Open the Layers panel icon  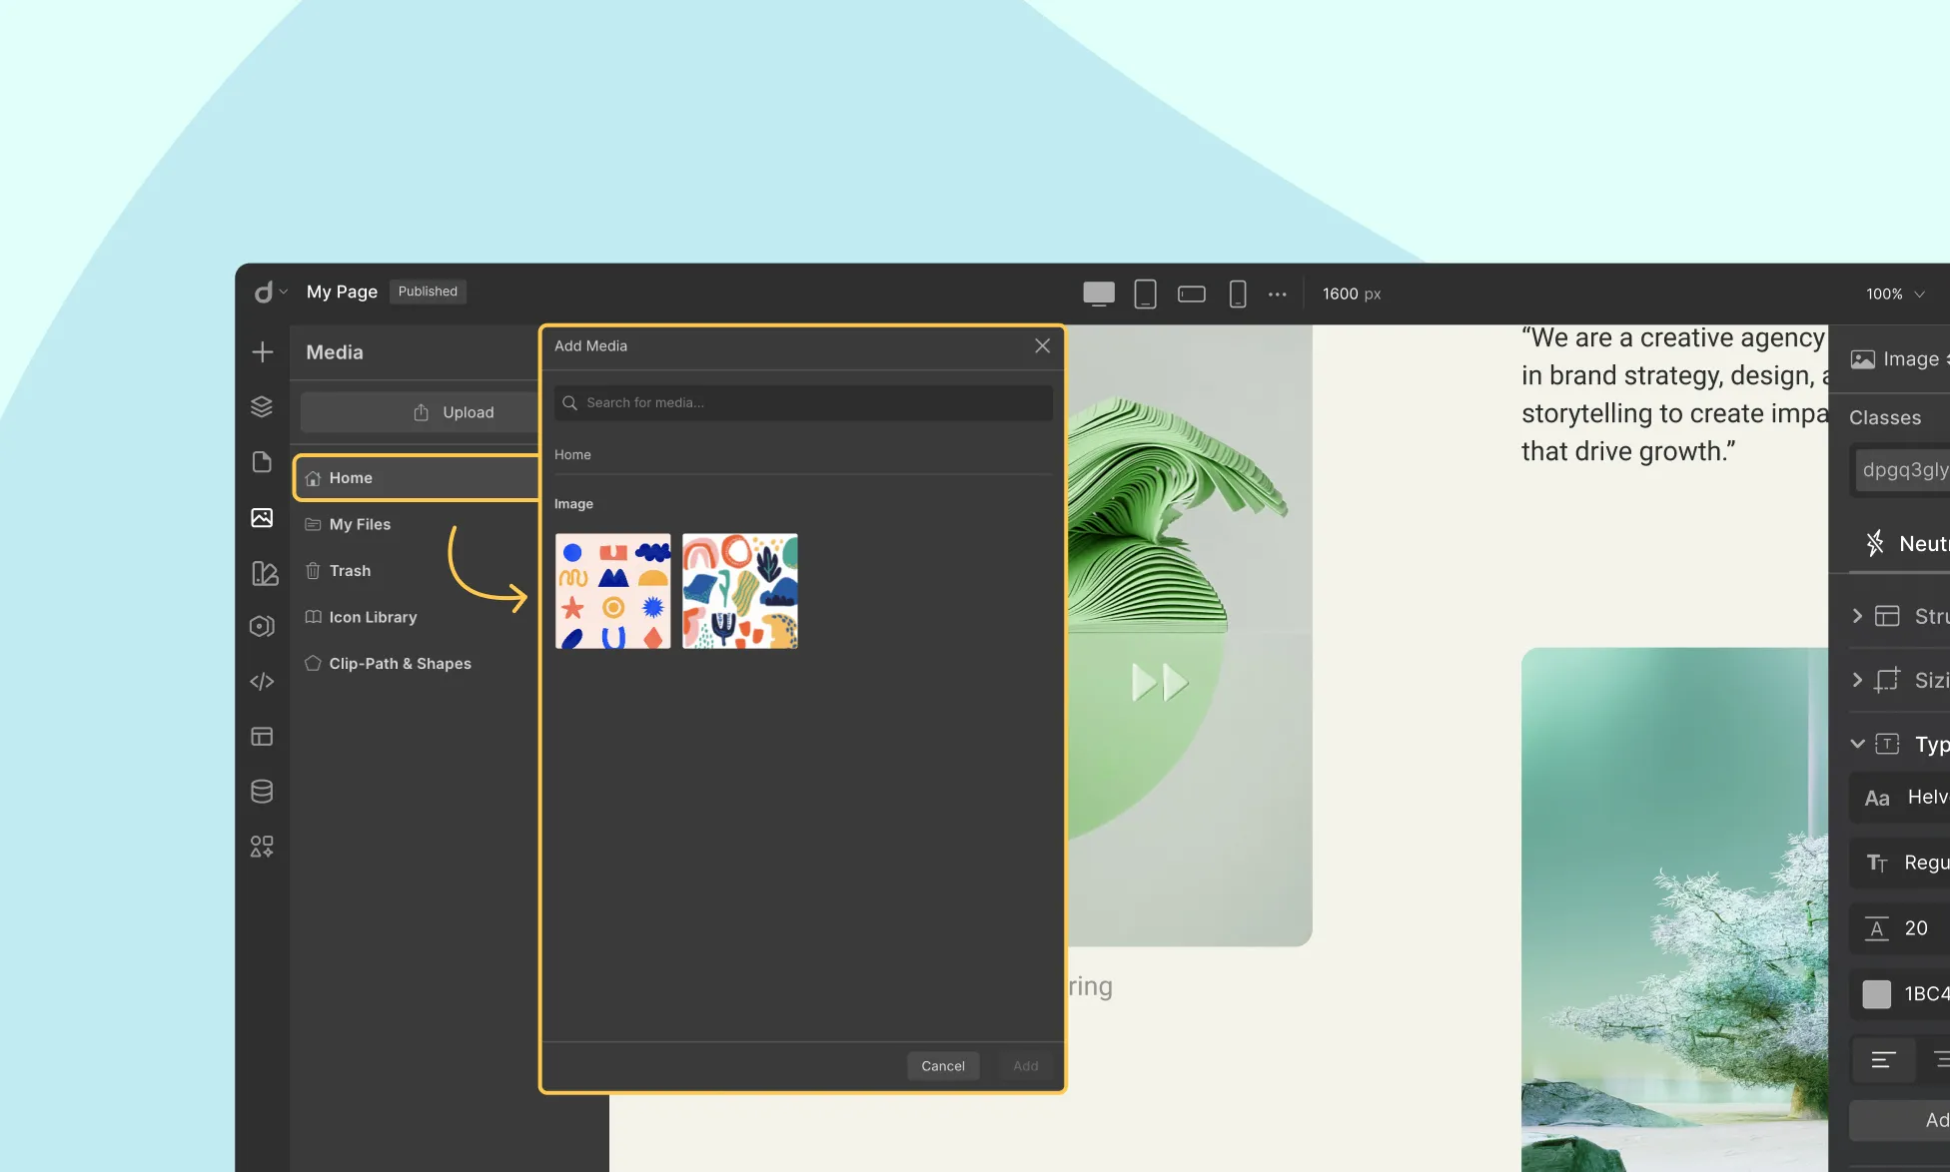(262, 407)
